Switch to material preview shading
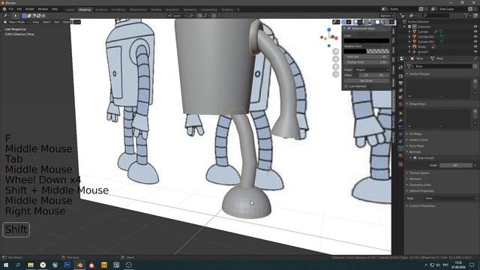The width and height of the screenshot is (480, 270). tap(382, 22)
